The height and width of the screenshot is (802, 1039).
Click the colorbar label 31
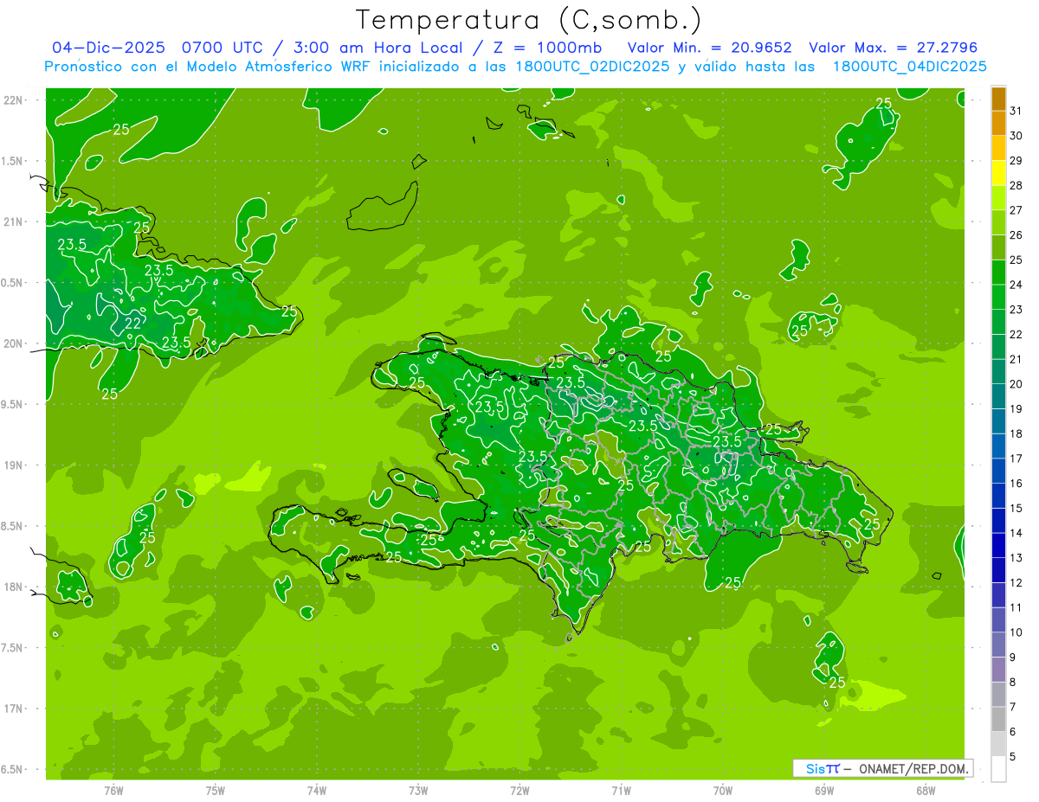click(1016, 111)
